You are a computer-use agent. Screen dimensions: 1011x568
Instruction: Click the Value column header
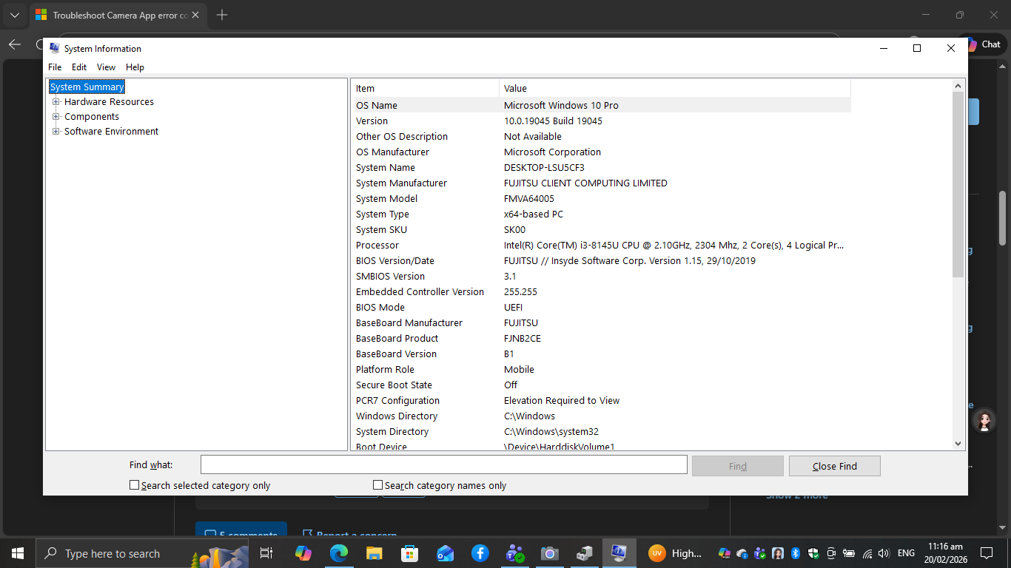pos(675,88)
